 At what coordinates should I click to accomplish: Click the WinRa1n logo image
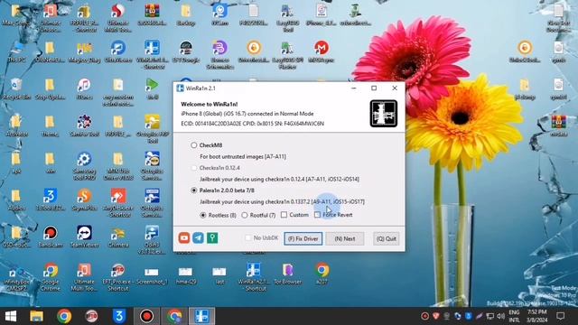point(383,114)
